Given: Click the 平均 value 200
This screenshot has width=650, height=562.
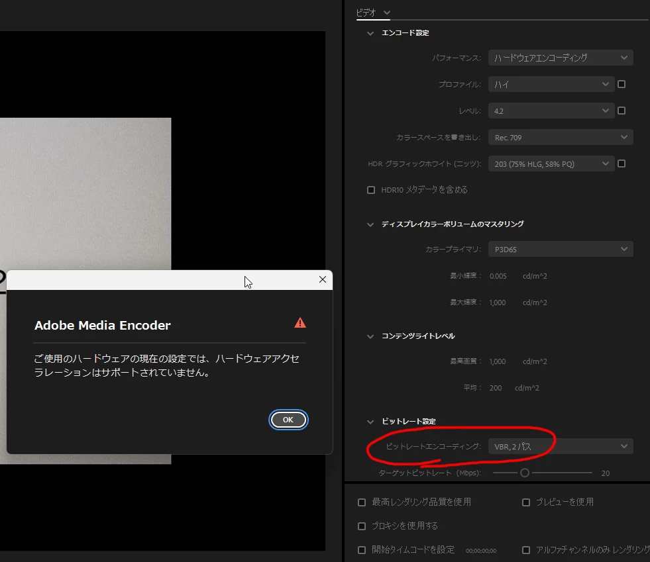Looking at the screenshot, I should 496,388.
